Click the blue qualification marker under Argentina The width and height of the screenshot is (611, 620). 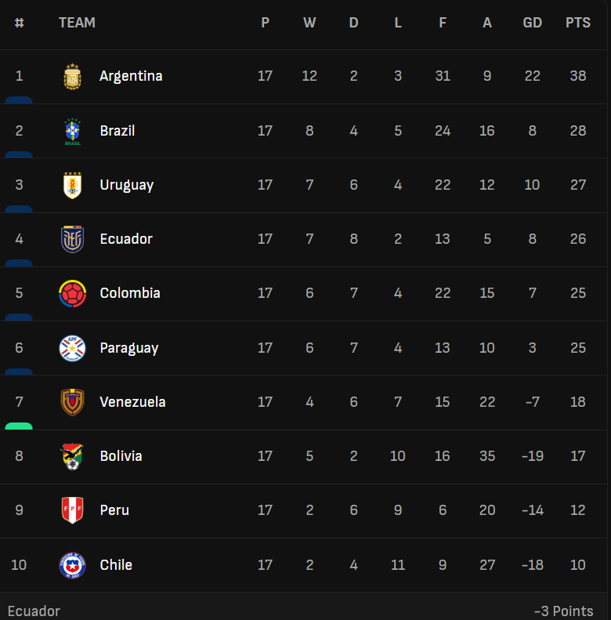(x=19, y=100)
